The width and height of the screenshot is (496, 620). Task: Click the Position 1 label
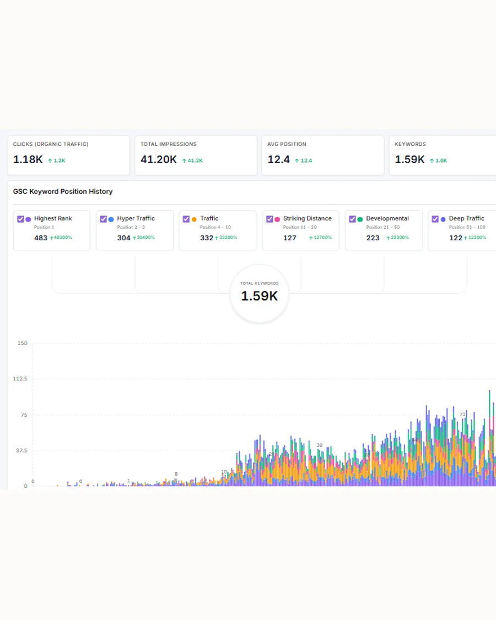(44, 227)
